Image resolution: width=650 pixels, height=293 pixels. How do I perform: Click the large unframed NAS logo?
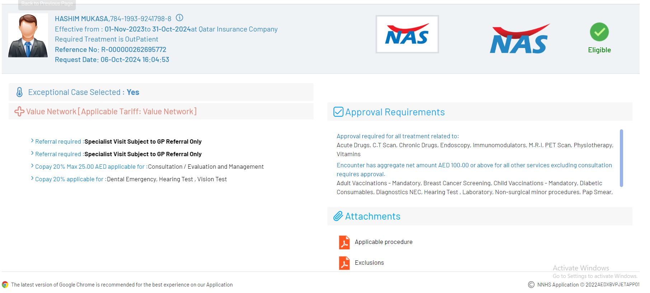[x=519, y=39]
